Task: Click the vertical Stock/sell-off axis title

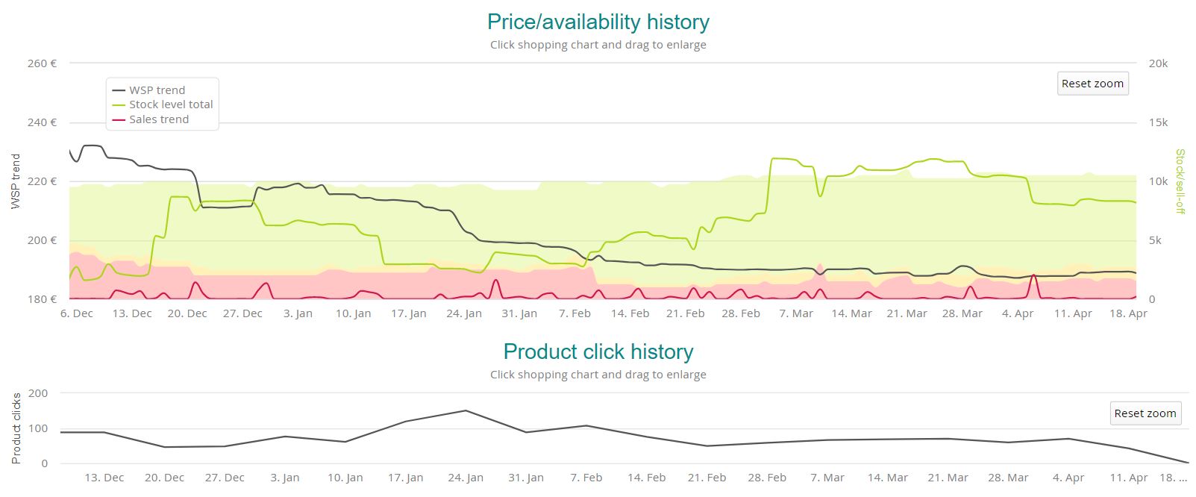Action: tap(1180, 181)
